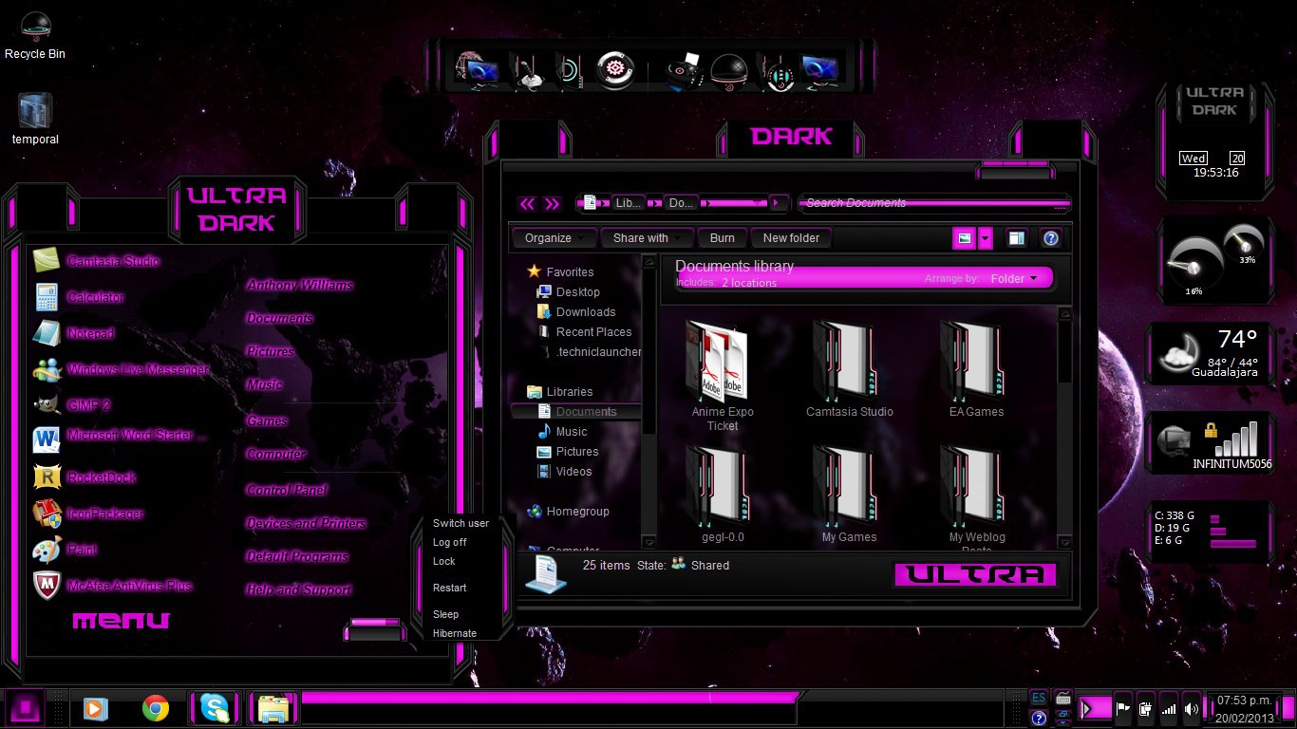
Task: Open the change view options arrow
Action: click(986, 238)
